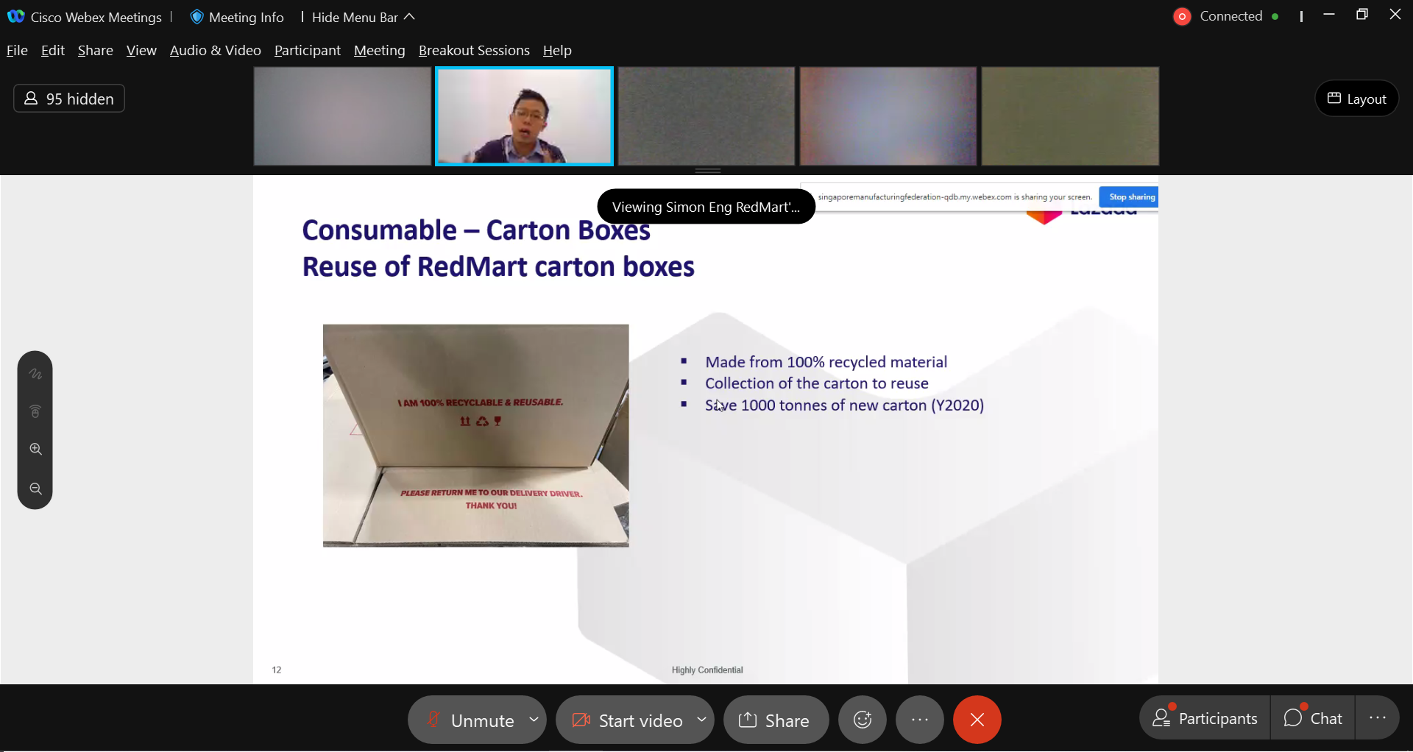Toggle the Participants panel

pyautogui.click(x=1205, y=718)
